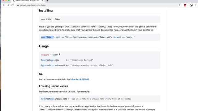198x111 pixels.
Task: Click 'Instructions are available in the' text
Action: 54,80
